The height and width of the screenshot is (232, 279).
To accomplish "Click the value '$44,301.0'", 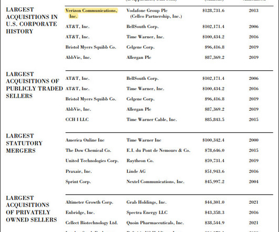I will click(214, 202).
